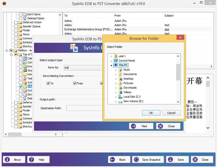This screenshot has height=167, width=217.
Task: Cancel the Browse for Folder dialog
Action: point(171,113)
